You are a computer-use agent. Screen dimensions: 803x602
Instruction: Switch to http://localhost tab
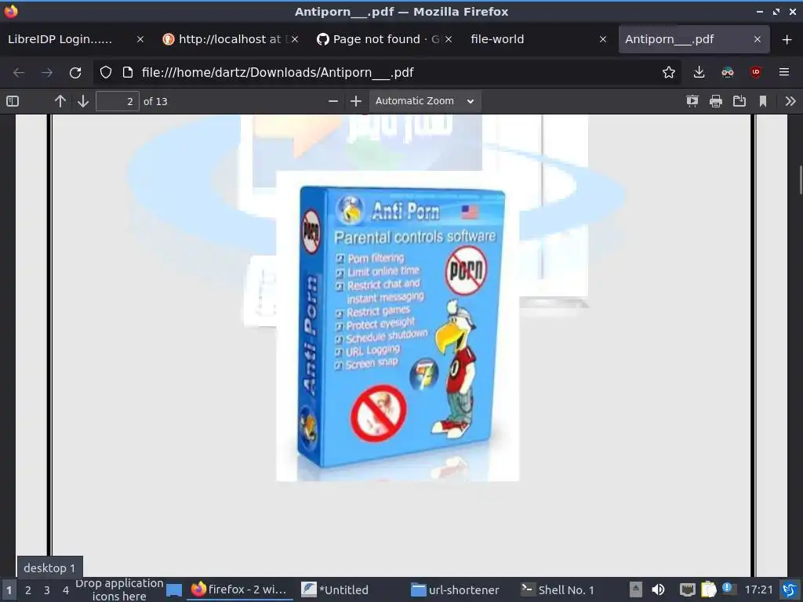(230, 39)
